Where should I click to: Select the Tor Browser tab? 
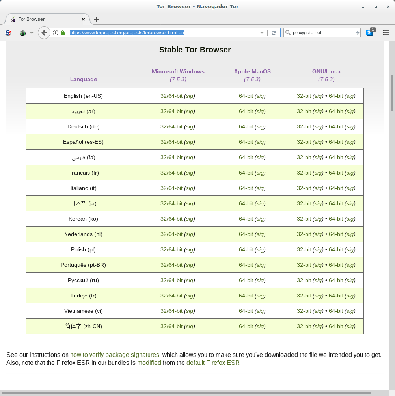pyautogui.click(x=48, y=19)
